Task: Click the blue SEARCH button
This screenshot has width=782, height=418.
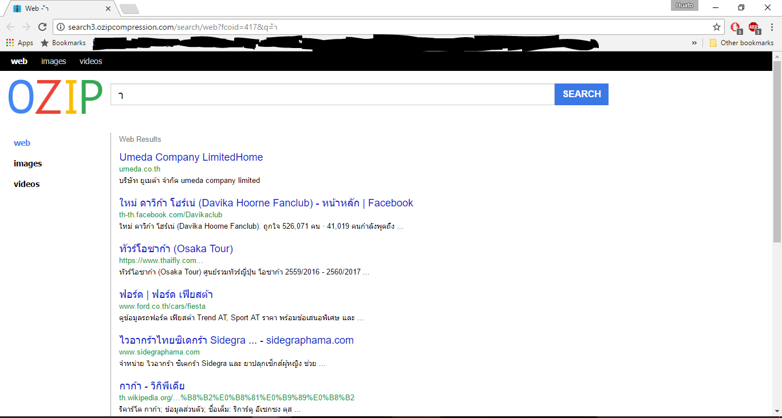Action: (582, 94)
